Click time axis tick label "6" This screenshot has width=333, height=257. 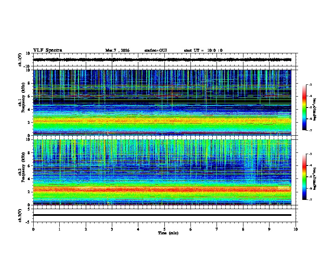click(191, 229)
